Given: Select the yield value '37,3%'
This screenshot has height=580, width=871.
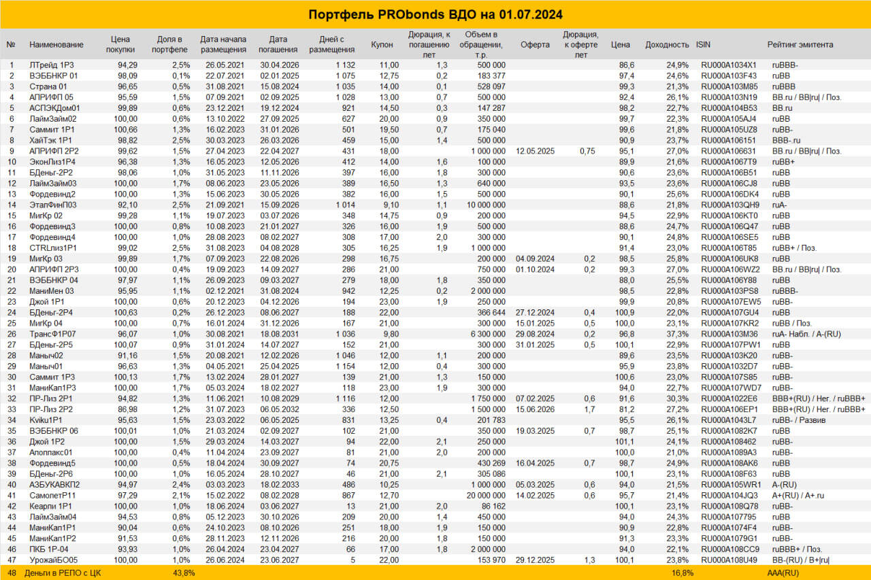Looking at the screenshot, I should coord(678,334).
